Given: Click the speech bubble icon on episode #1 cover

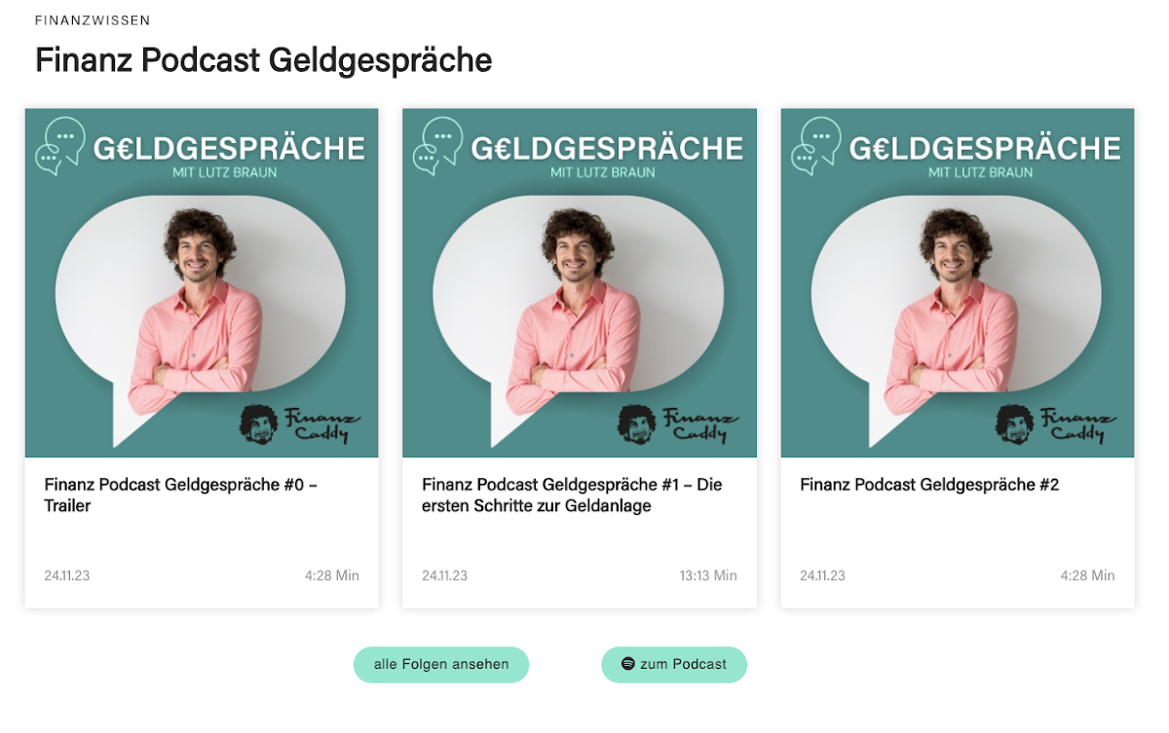Looking at the screenshot, I should (438, 145).
